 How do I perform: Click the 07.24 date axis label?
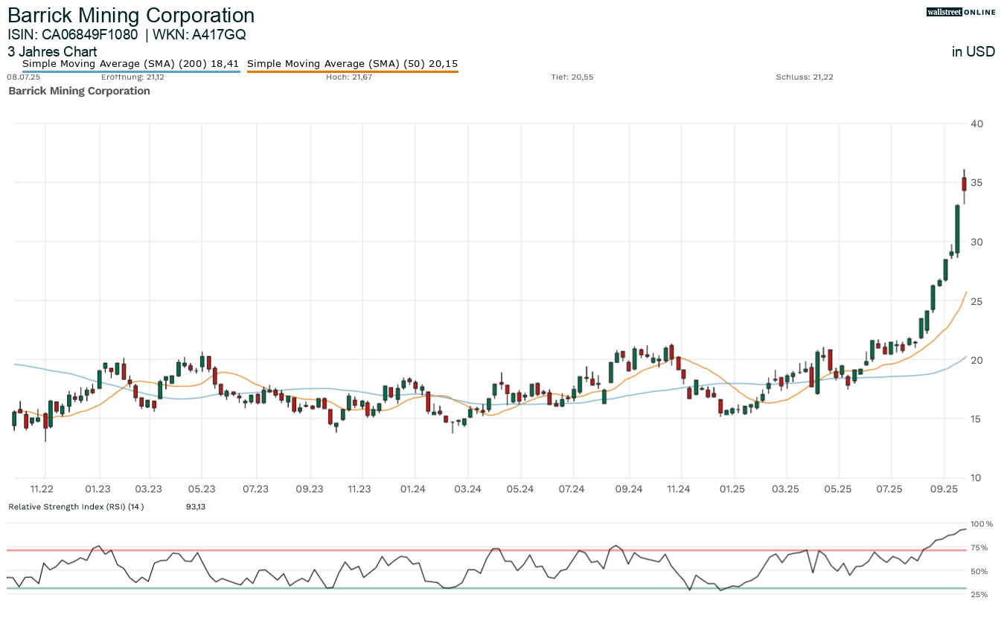point(572,489)
